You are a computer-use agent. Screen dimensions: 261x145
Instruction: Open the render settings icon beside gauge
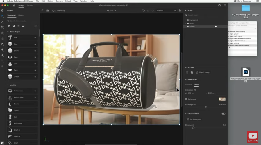point(47,10)
